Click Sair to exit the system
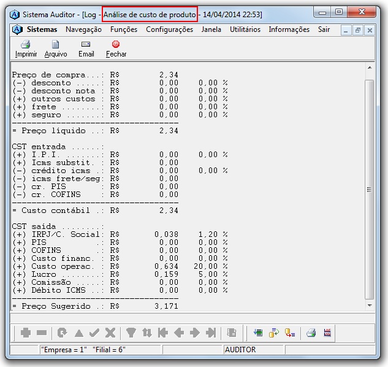 pos(324,29)
